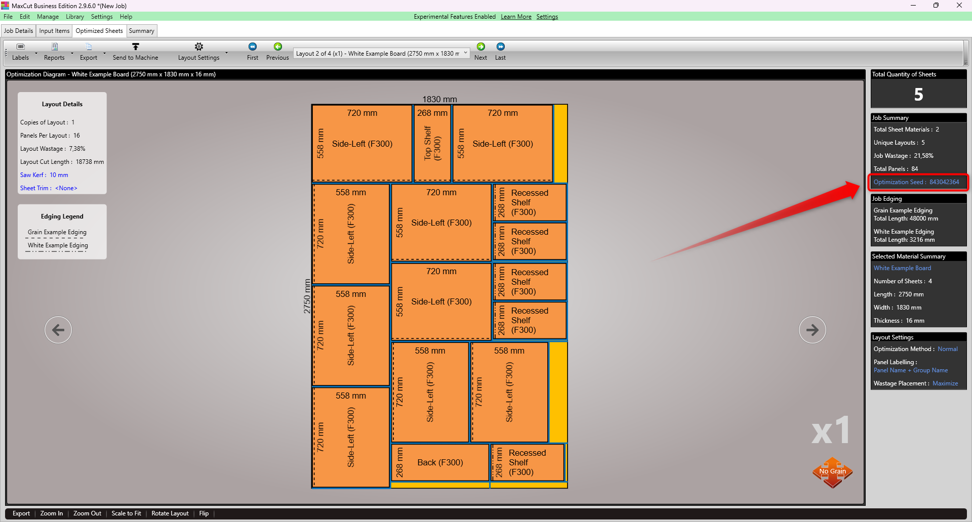Expand the Reports dropdown arrow
972x522 pixels.
[x=72, y=53]
